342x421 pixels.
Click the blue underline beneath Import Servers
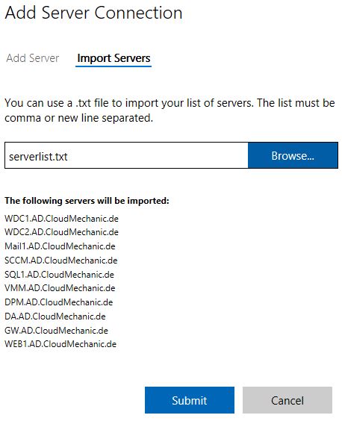pyautogui.click(x=114, y=66)
